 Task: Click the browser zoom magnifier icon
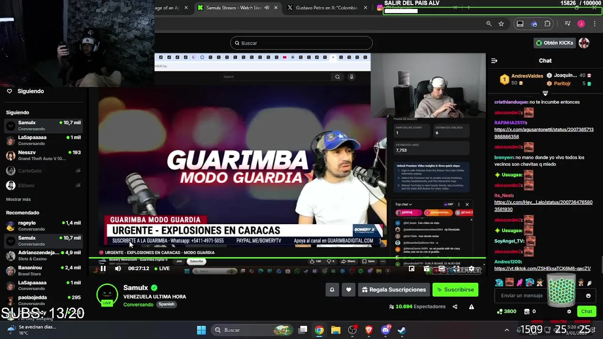coord(489,24)
